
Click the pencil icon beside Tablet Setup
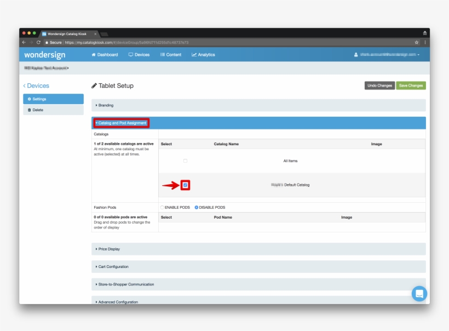[94, 86]
